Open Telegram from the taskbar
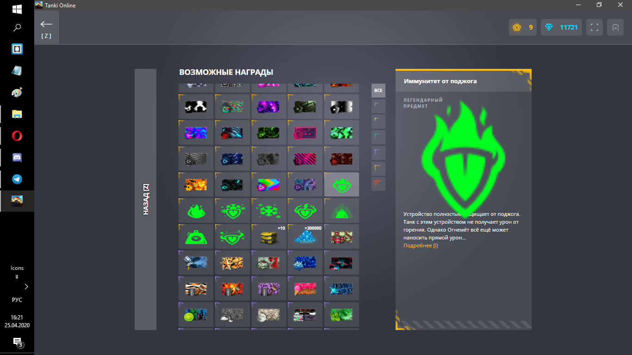The width and height of the screenshot is (632, 355). 17,179
